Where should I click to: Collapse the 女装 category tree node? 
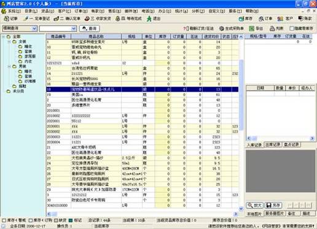[9, 42]
